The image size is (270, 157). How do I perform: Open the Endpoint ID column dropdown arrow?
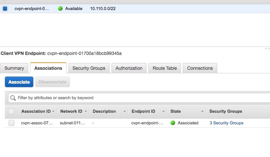pos(163,111)
